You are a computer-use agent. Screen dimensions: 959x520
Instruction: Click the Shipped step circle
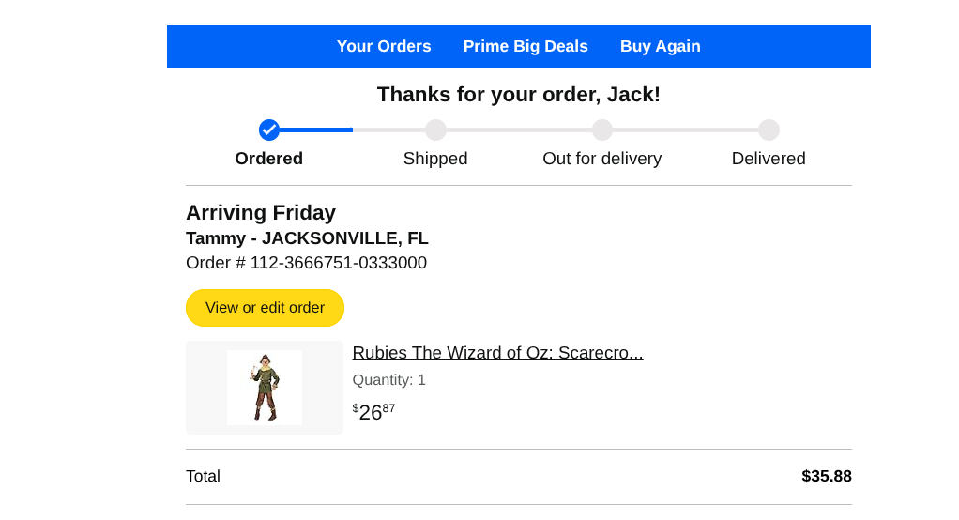tap(435, 130)
